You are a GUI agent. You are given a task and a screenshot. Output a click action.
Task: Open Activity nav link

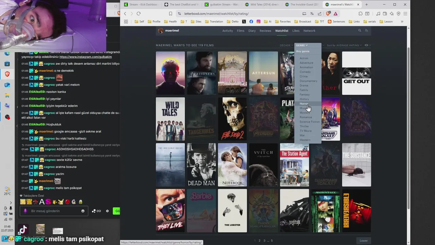coord(228,31)
